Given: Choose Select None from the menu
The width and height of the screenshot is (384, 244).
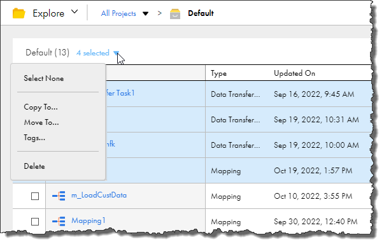Looking at the screenshot, I should pyautogui.click(x=44, y=78).
